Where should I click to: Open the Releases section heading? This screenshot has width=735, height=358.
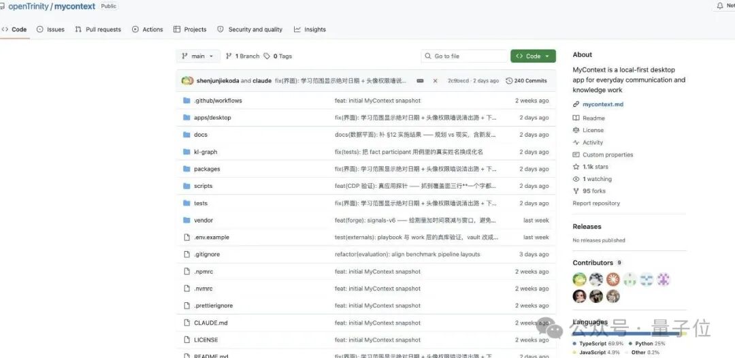click(587, 227)
